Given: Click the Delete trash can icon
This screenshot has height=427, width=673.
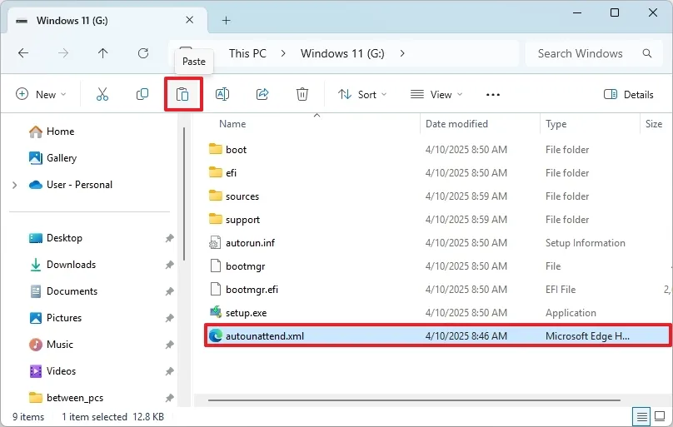Looking at the screenshot, I should coord(302,95).
